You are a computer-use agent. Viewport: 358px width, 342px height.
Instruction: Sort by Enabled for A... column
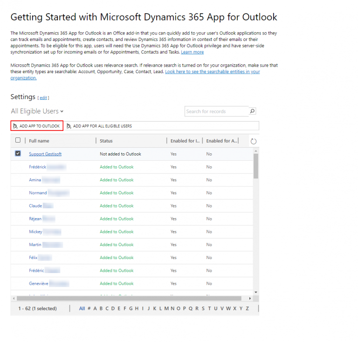pos(221,141)
